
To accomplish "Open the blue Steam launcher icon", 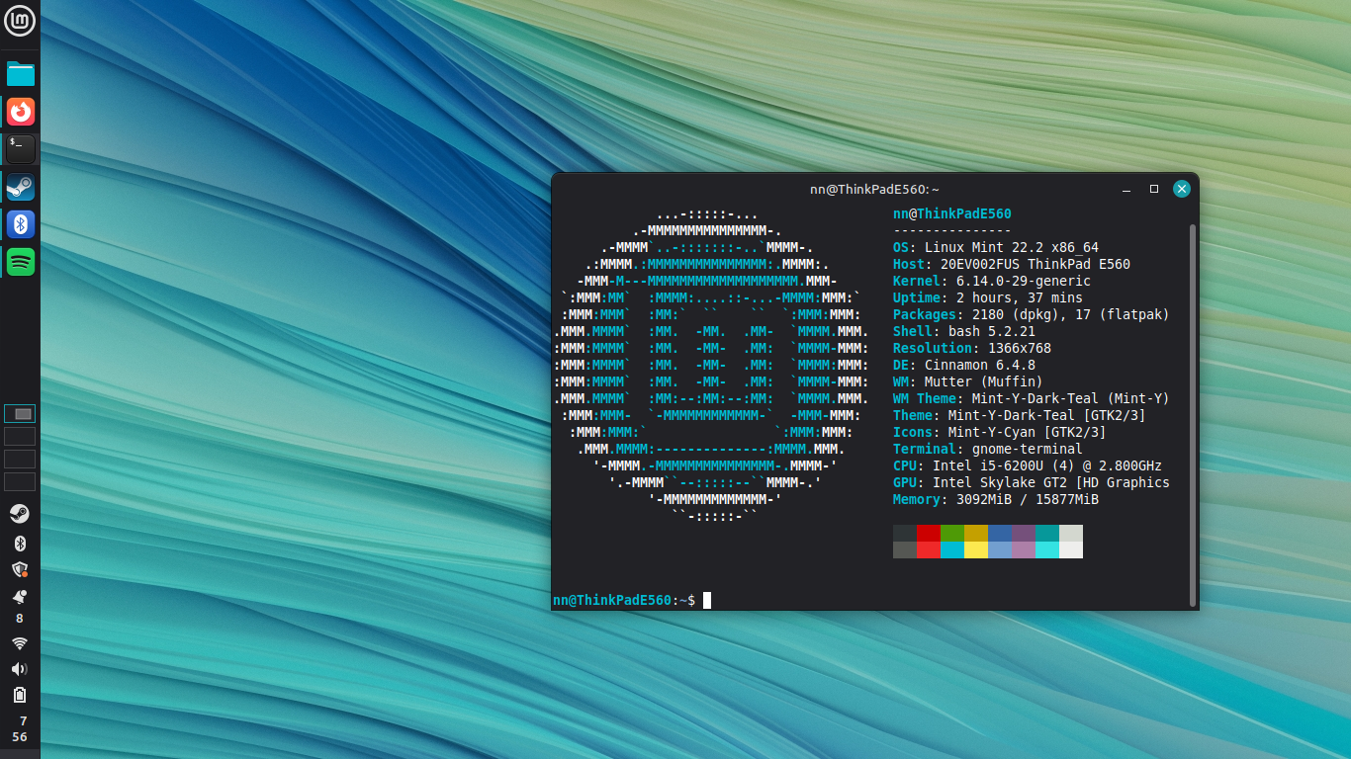I will point(20,187).
